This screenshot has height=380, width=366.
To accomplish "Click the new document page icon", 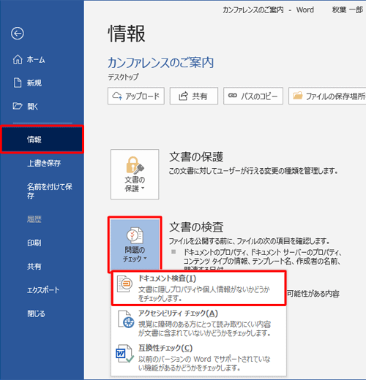I will [18, 83].
